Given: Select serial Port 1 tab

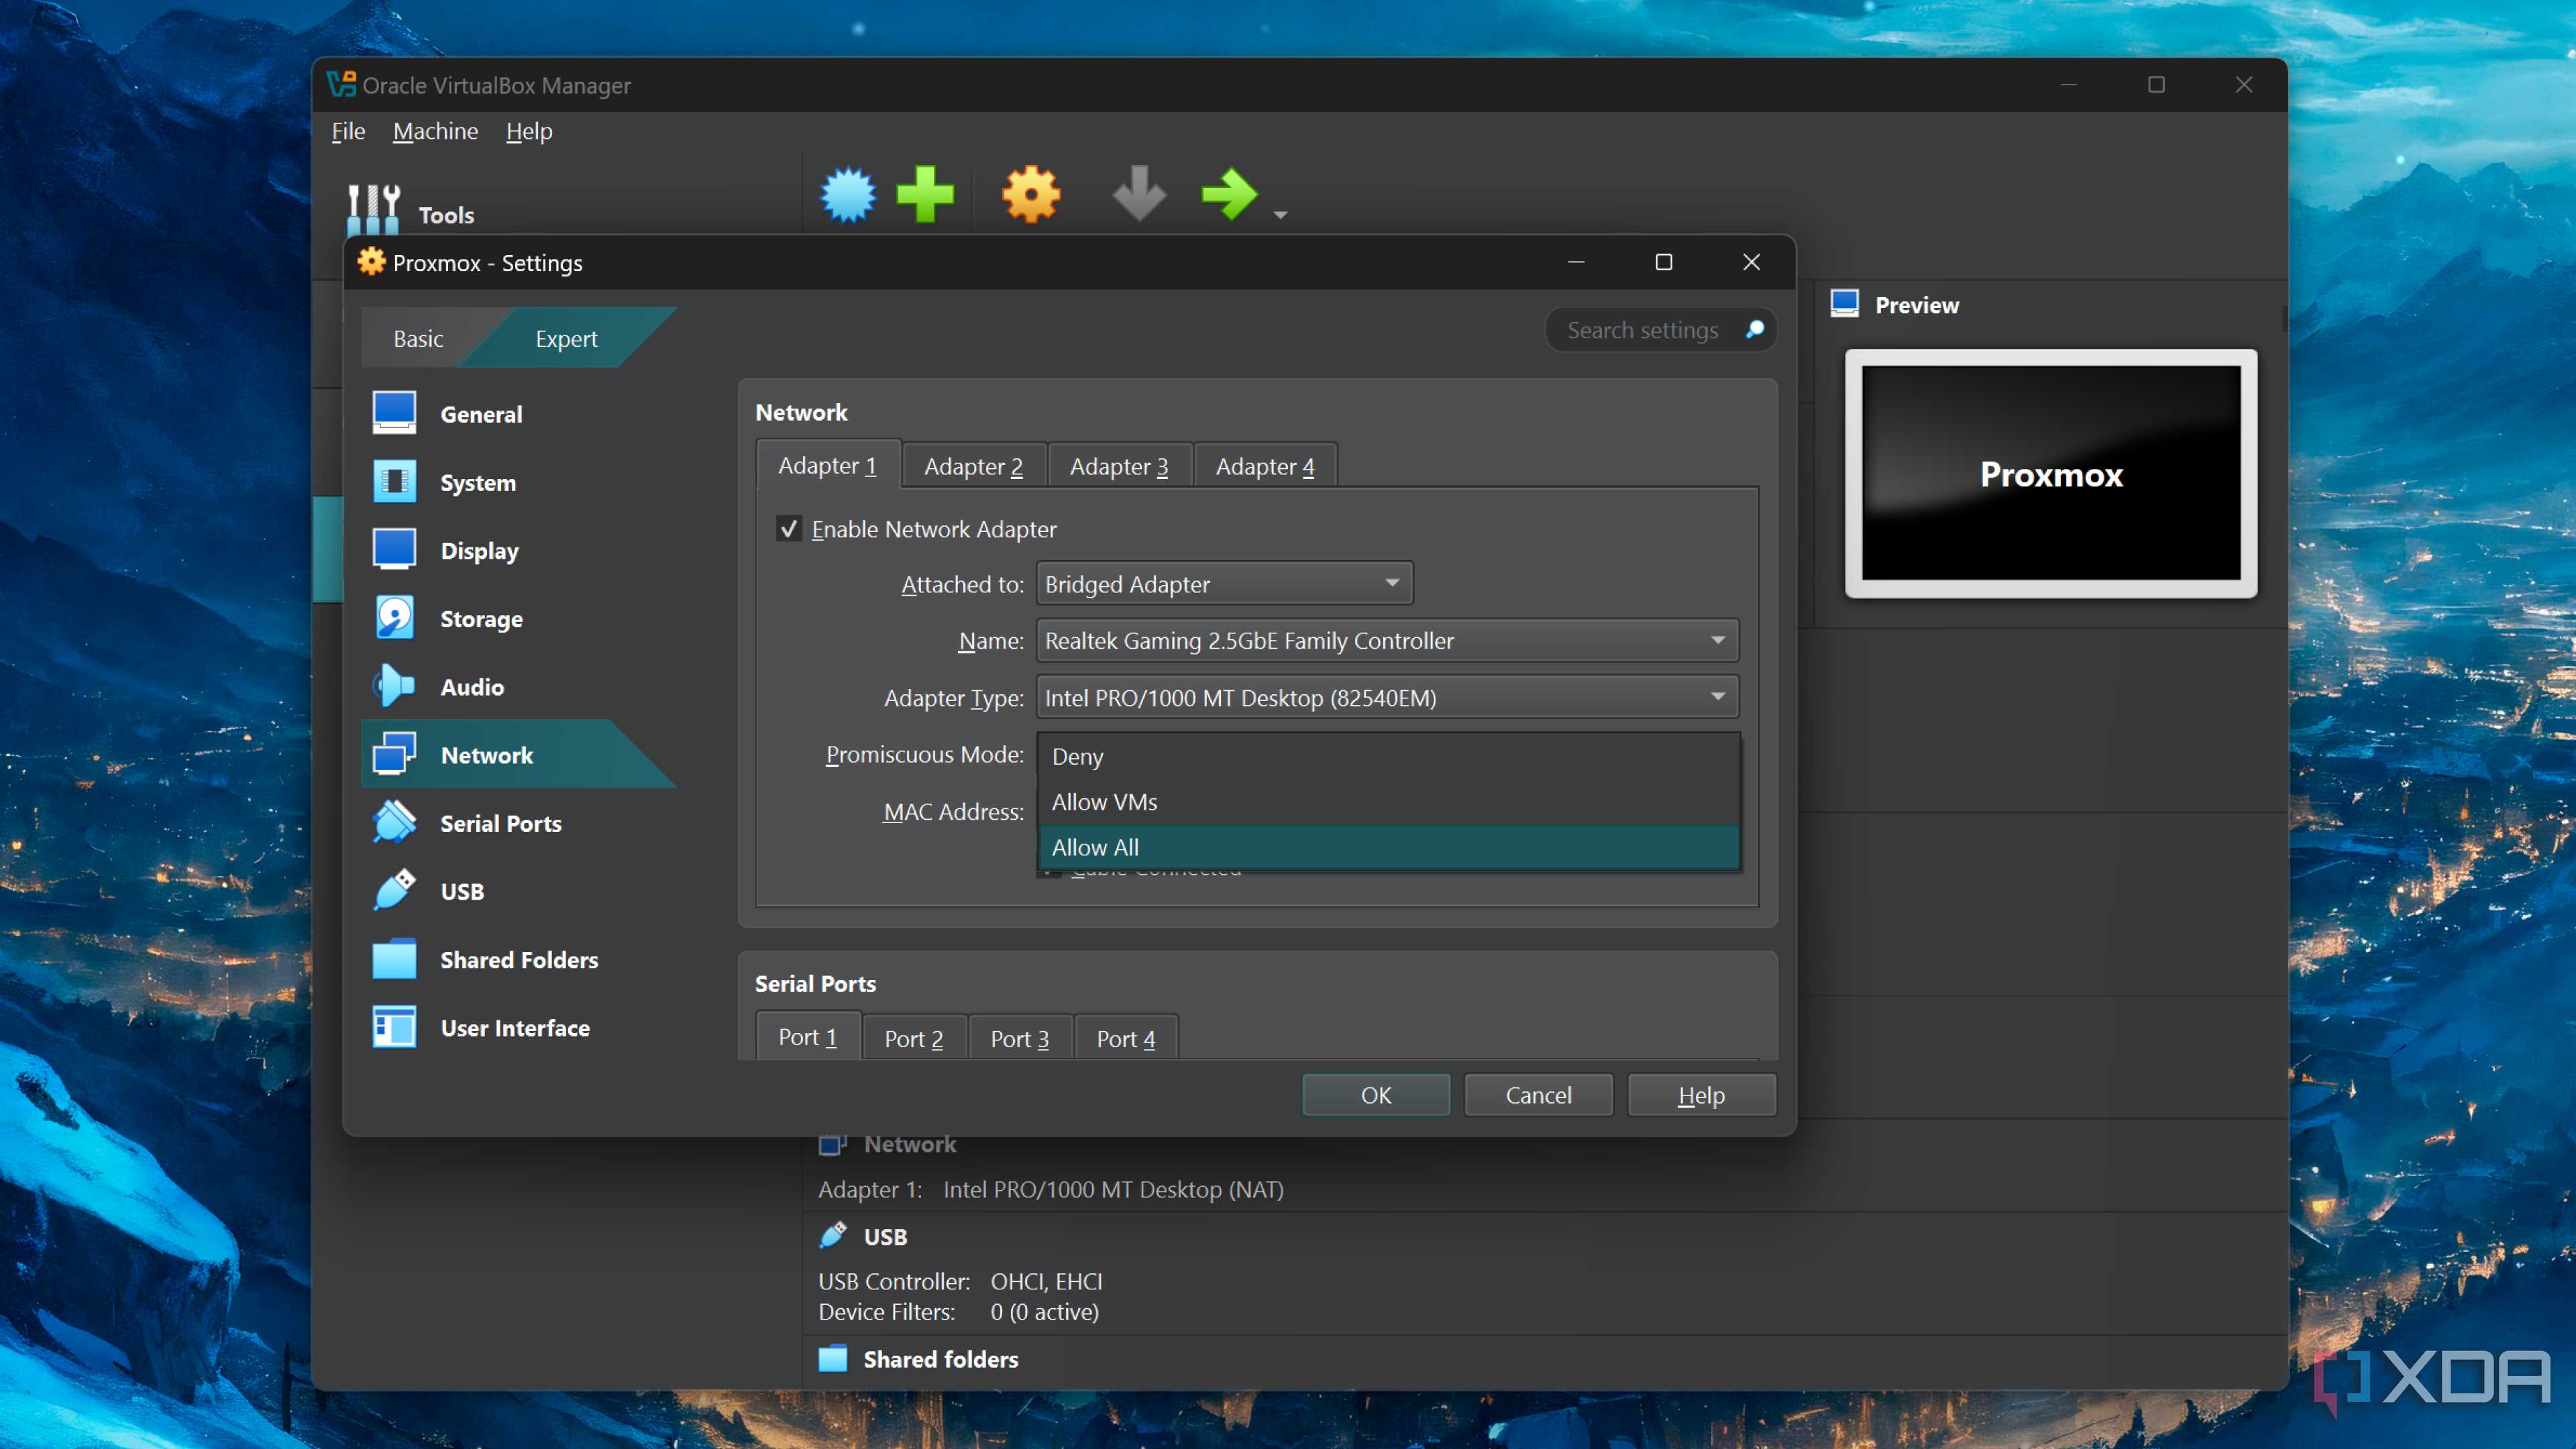Looking at the screenshot, I should pos(807,1037).
